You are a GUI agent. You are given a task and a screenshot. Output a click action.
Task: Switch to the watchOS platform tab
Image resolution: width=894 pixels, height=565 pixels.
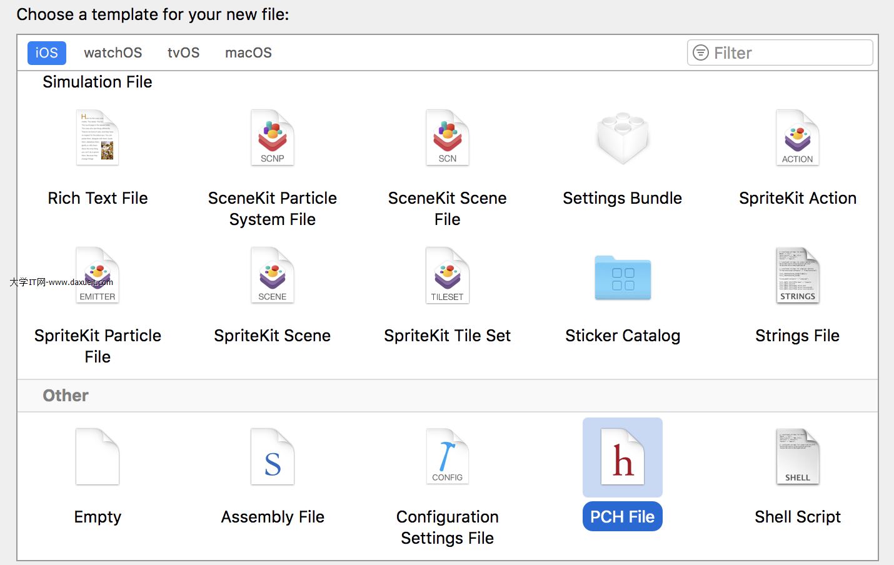(113, 53)
